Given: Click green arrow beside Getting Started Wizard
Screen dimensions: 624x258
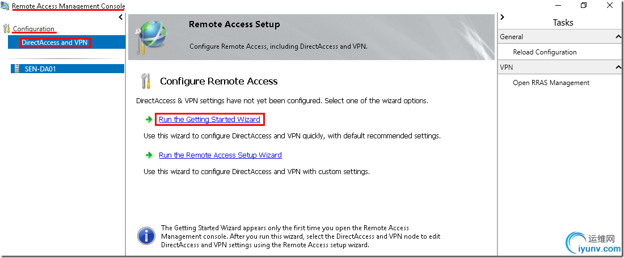Looking at the screenshot, I should (149, 120).
